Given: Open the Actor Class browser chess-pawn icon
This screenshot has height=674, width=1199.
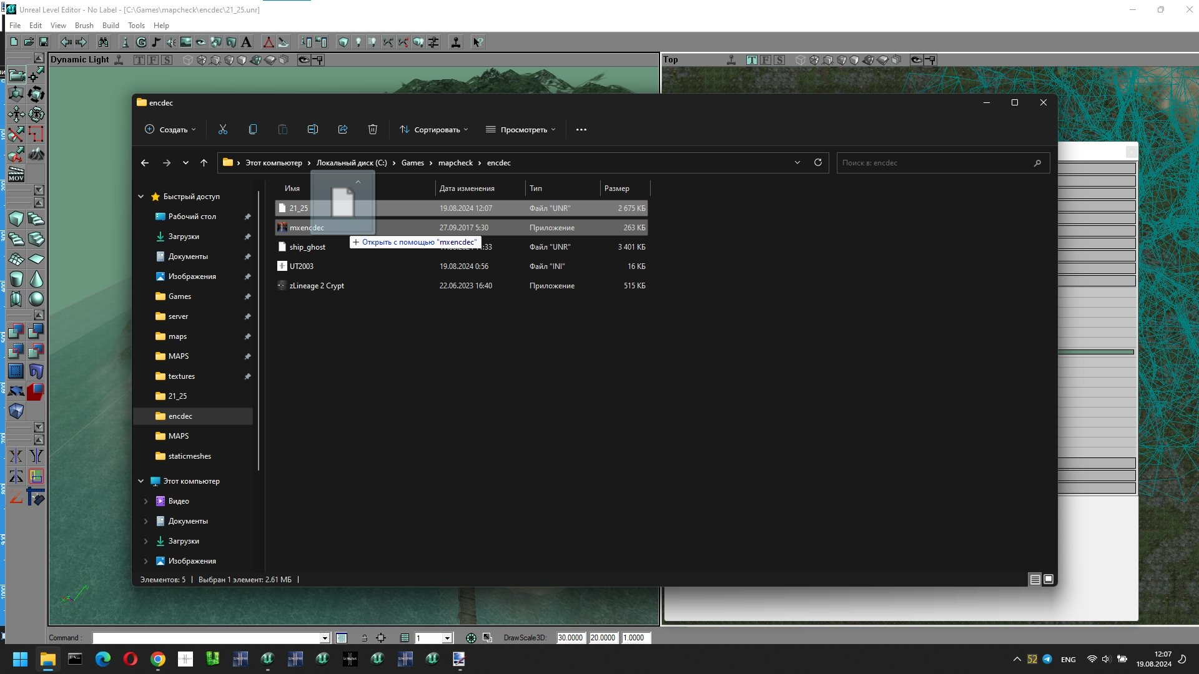Looking at the screenshot, I should [126, 42].
